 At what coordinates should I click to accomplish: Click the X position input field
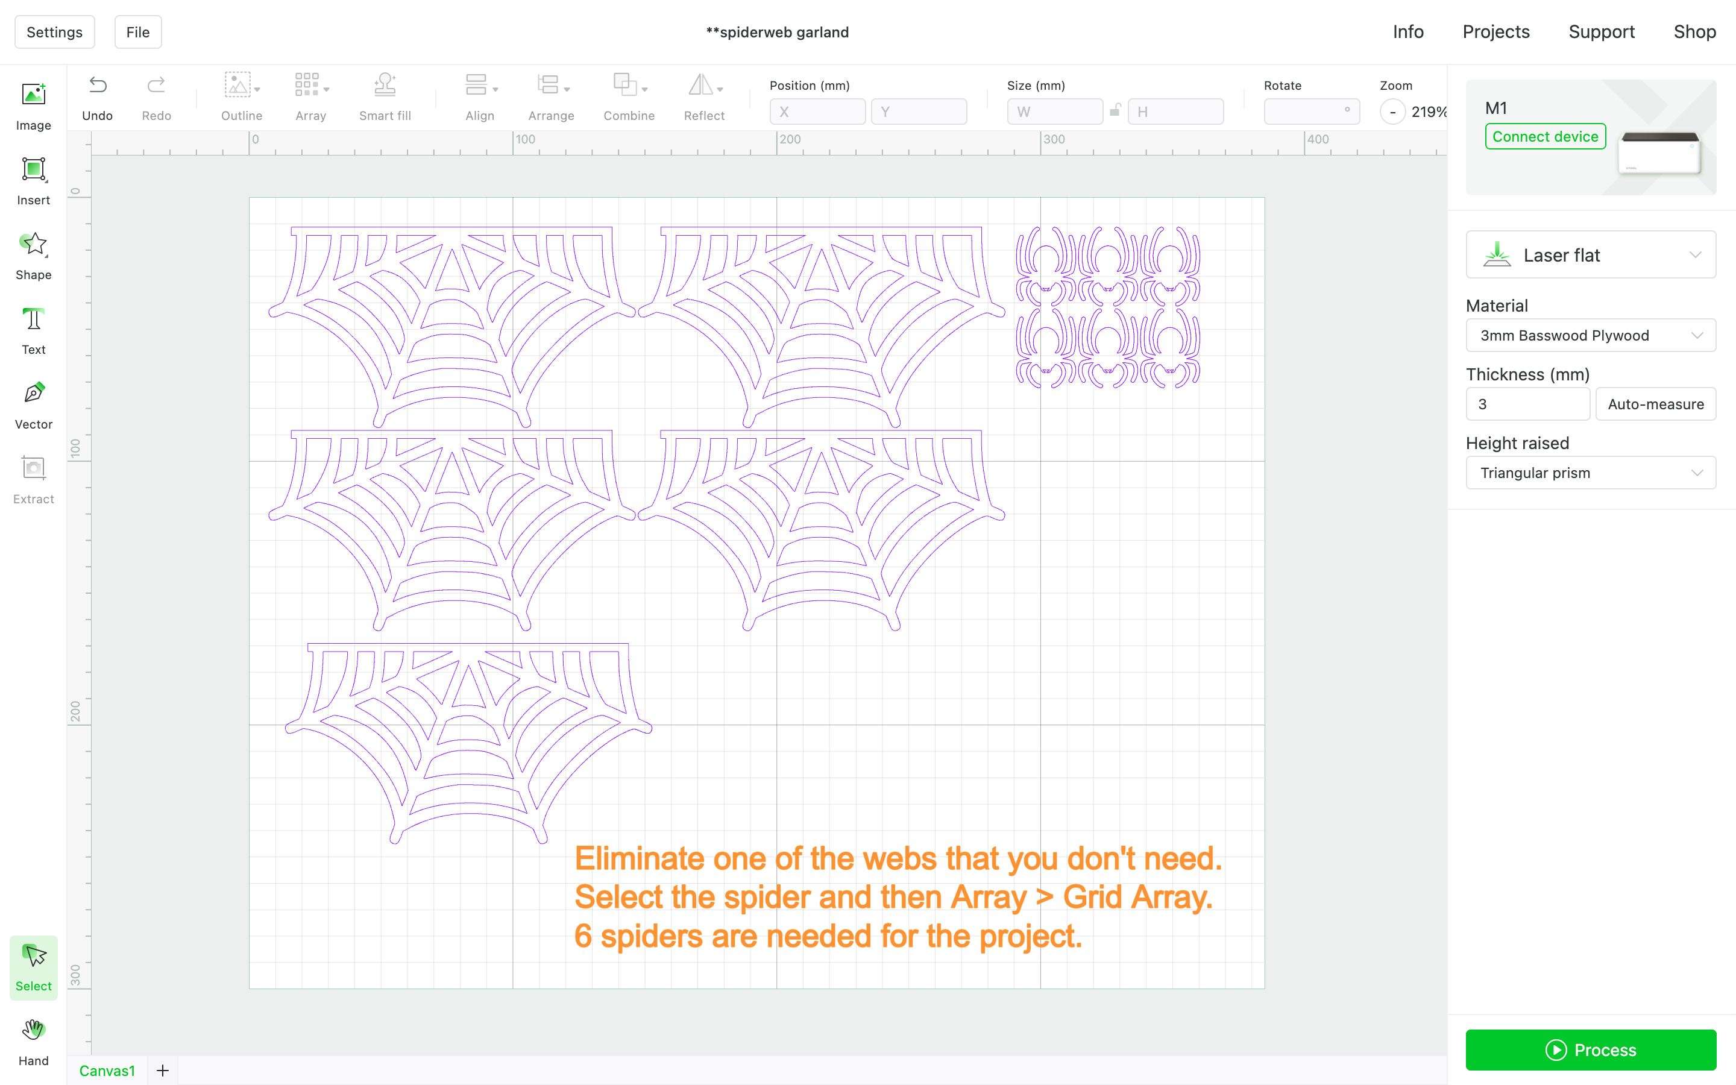[817, 112]
